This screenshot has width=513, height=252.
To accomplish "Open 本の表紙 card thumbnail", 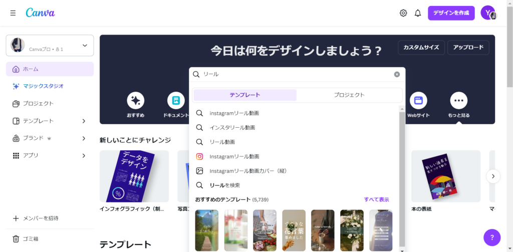I will (446, 176).
